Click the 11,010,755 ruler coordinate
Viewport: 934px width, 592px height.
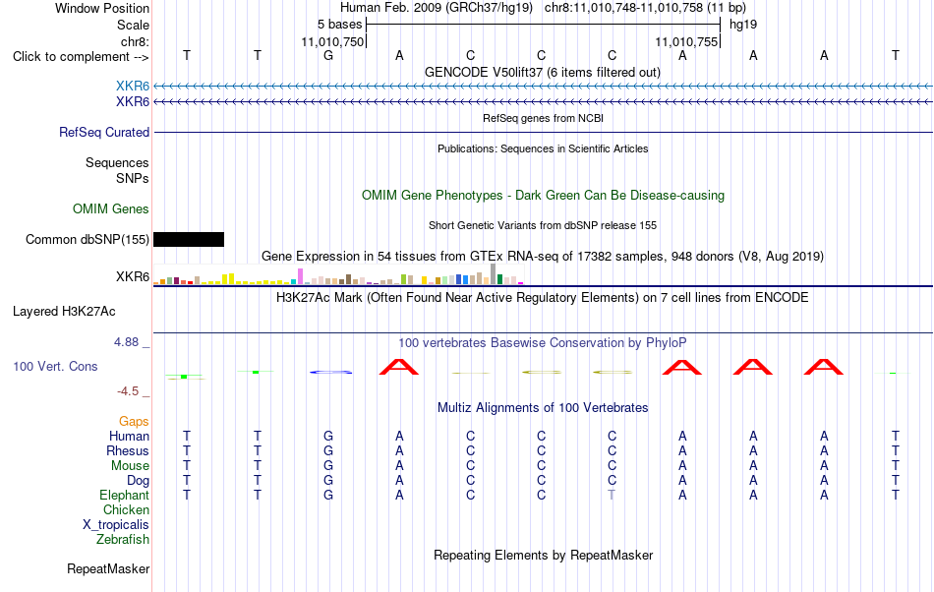coord(686,41)
